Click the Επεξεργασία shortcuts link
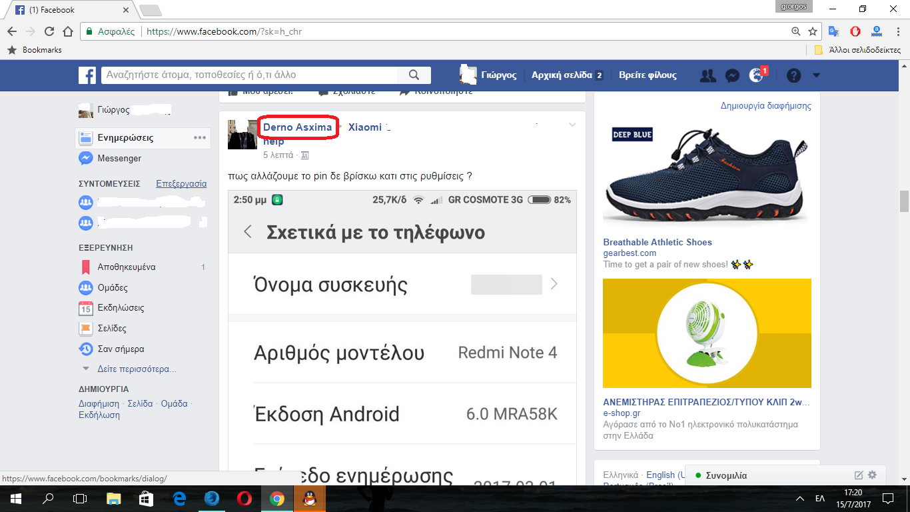Image resolution: width=910 pixels, height=512 pixels. tap(181, 183)
